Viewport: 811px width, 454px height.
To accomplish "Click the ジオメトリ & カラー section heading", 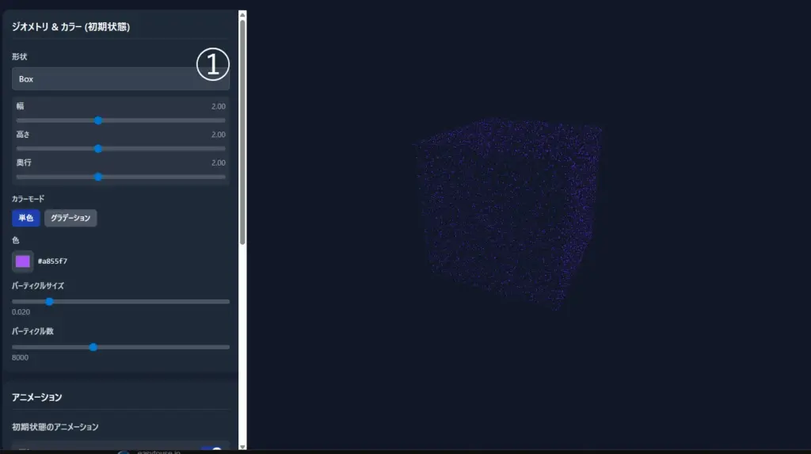I will point(71,27).
